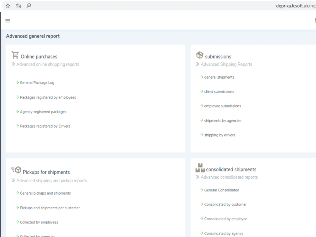Click the submissions box icon
Viewport: 316px width, 237px height.
click(200, 55)
